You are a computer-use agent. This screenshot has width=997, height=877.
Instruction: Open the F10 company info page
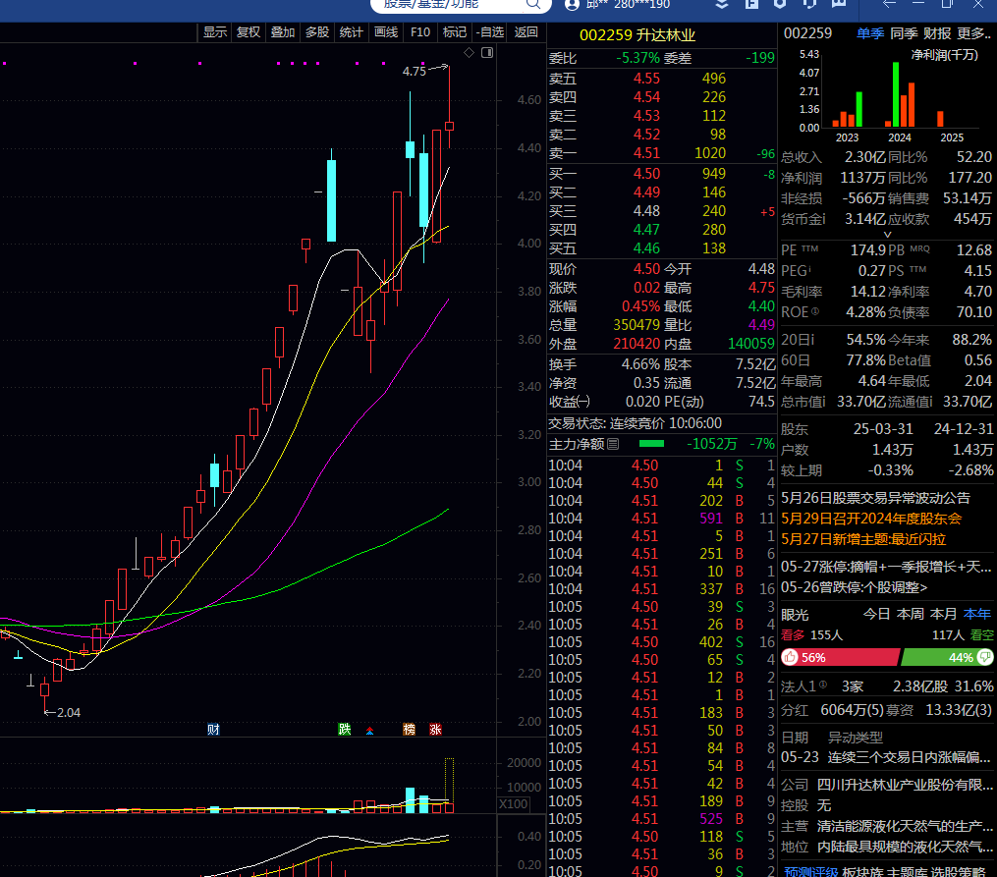click(420, 32)
